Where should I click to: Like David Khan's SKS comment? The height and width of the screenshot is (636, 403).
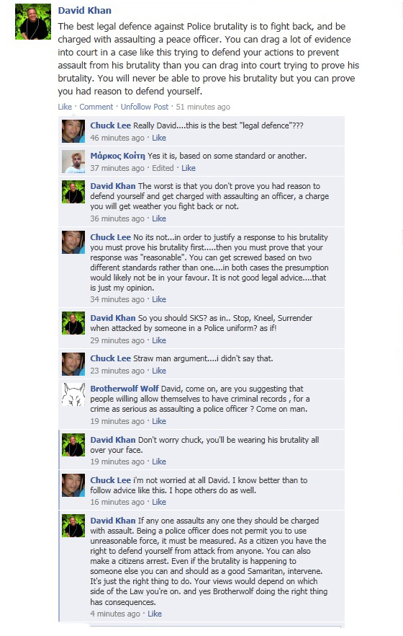coord(159,340)
